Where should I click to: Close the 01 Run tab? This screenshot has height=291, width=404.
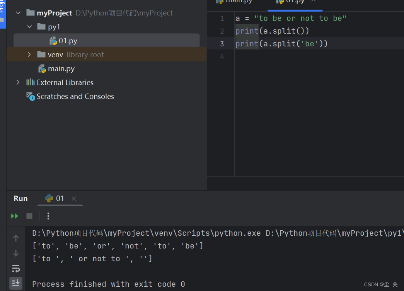[x=74, y=199]
